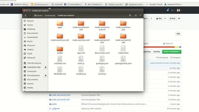
Task: Open the node-cast-mas-x64 folder
Action: tap(81, 37)
